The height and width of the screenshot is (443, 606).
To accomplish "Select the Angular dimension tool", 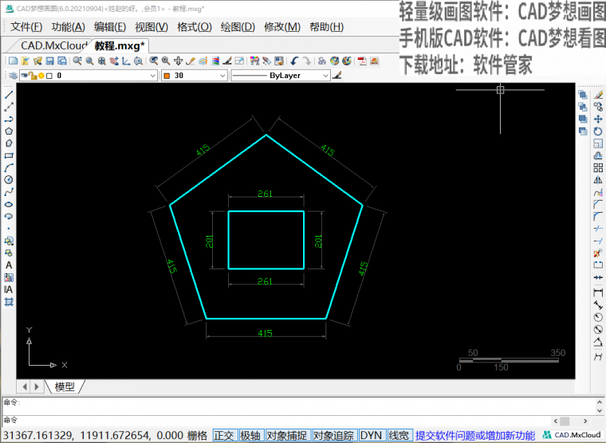I will tap(598, 342).
